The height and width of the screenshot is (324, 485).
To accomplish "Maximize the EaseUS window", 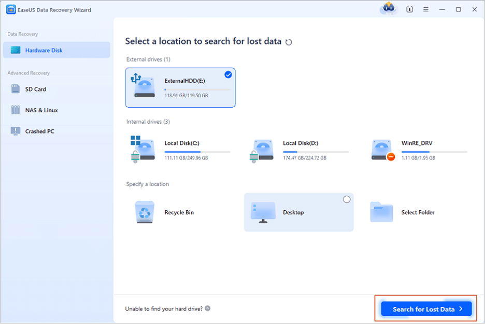I will [x=459, y=9].
